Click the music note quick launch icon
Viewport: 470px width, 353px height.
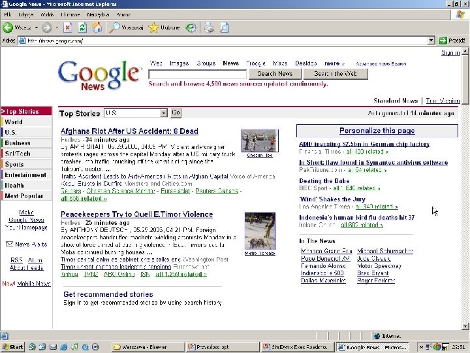click(x=74, y=347)
